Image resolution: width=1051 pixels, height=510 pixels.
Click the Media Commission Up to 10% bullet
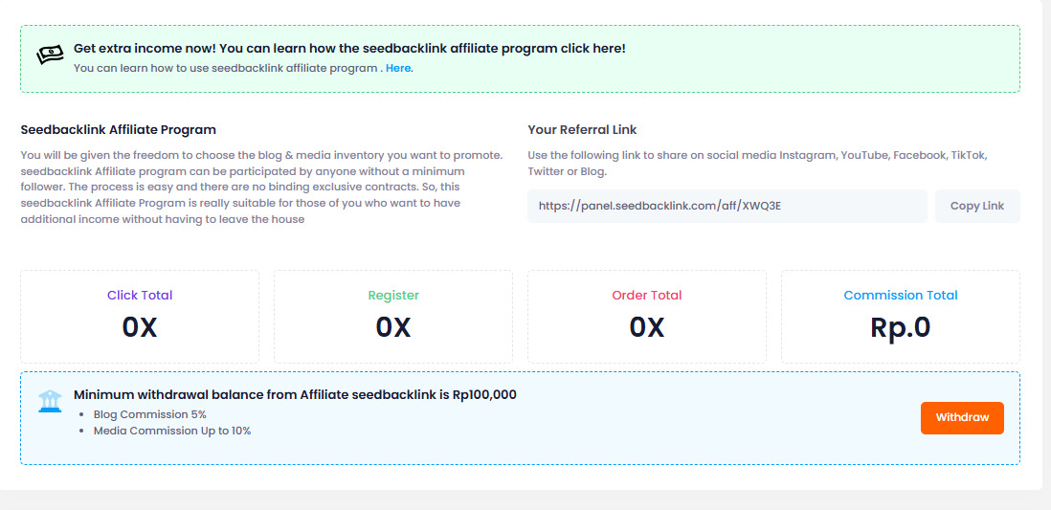coord(172,431)
